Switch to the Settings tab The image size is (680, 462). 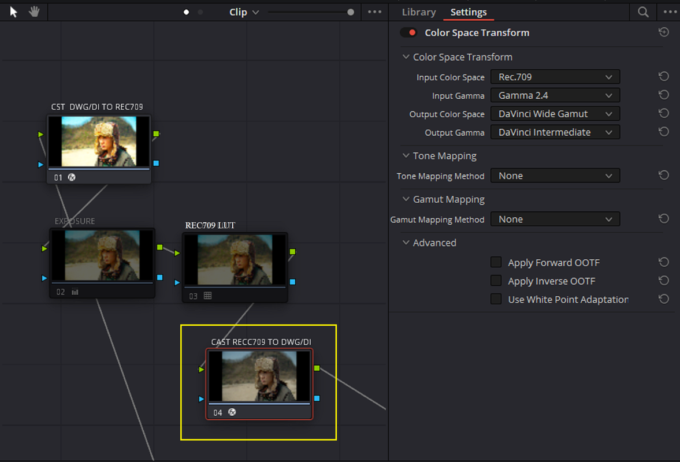[469, 12]
